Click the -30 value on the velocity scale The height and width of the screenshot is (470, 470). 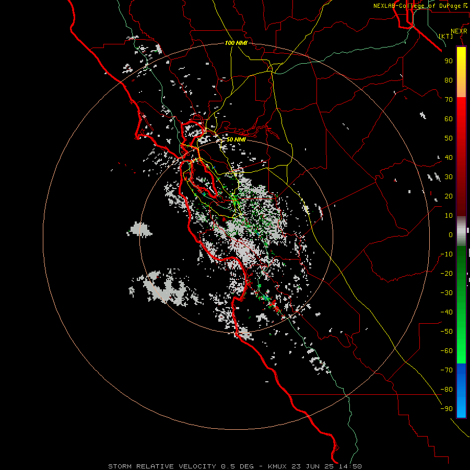click(446, 293)
